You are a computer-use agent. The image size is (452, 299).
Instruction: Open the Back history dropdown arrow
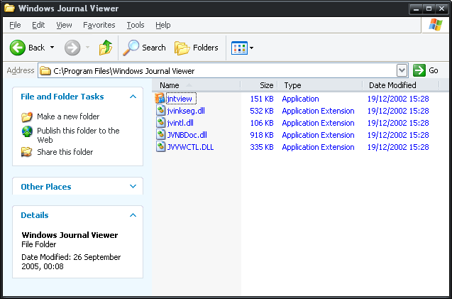(53, 48)
